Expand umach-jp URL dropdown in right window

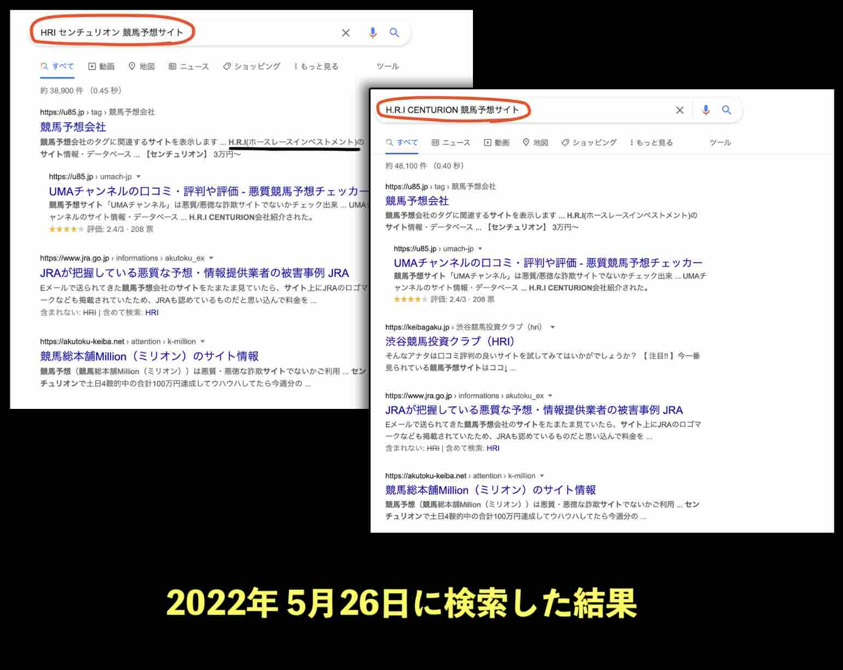(480, 249)
